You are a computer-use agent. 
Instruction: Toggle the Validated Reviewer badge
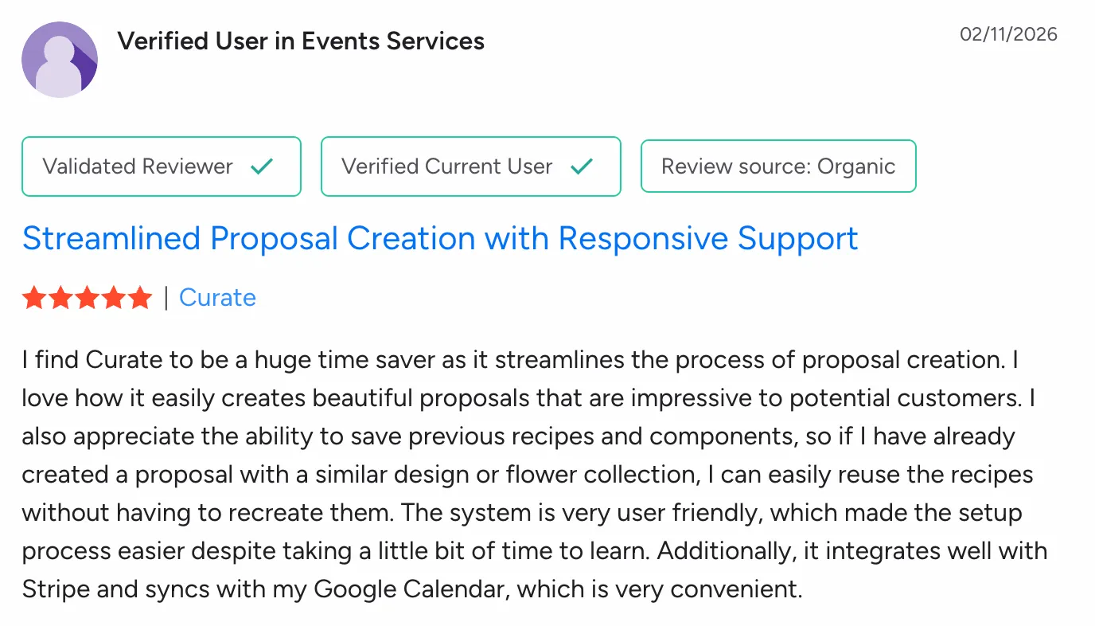(161, 166)
